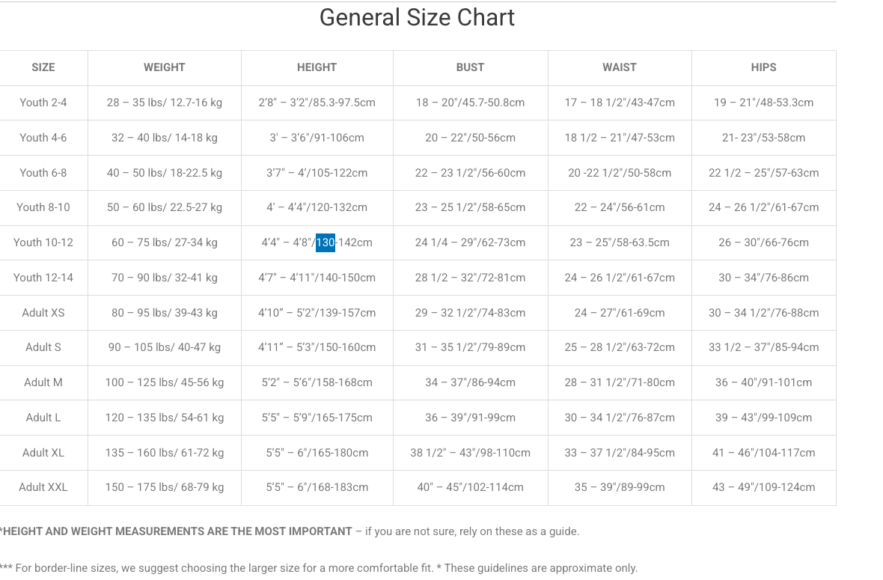Click the HEIGHT column header
Screen dimensions: 883x580
317,67
